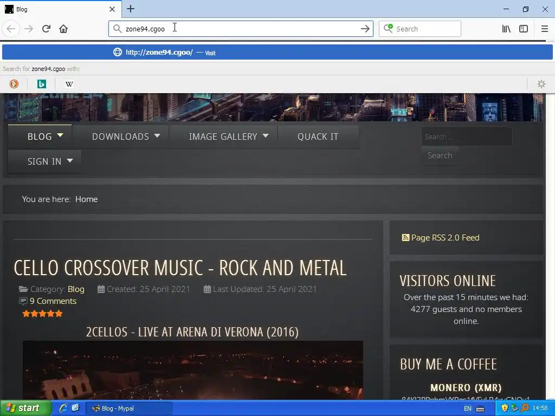Open the Page RSS 2.0 Feed link
The image size is (555, 416).
[x=446, y=238]
